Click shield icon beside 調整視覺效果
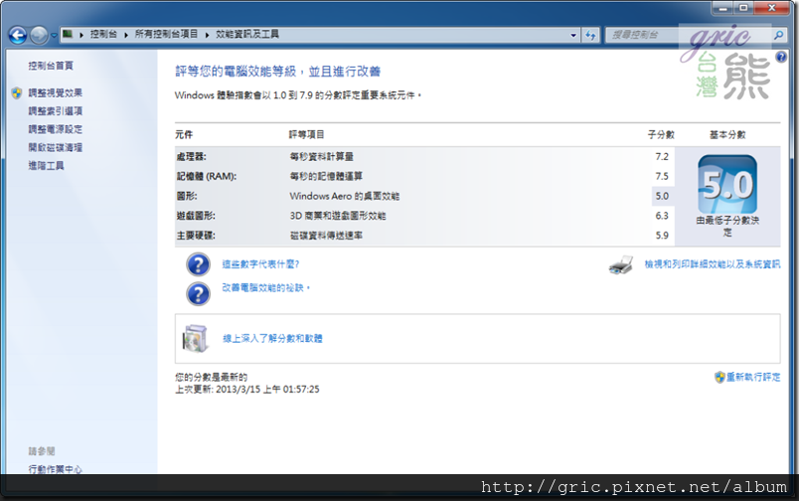 (x=17, y=92)
